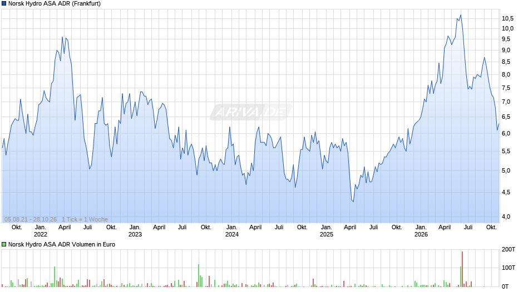
Task: Click the '4,5' price axis label
Action: 506,193
